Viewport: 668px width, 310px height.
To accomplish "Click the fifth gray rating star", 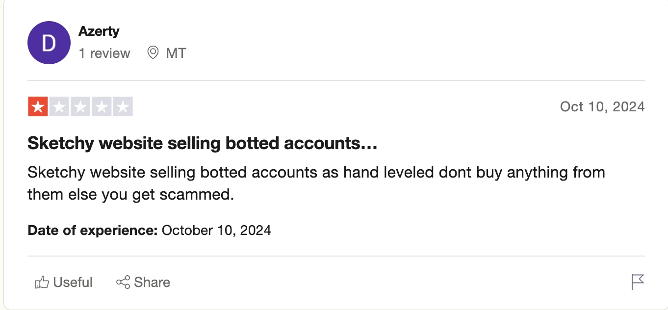I will 123,107.
